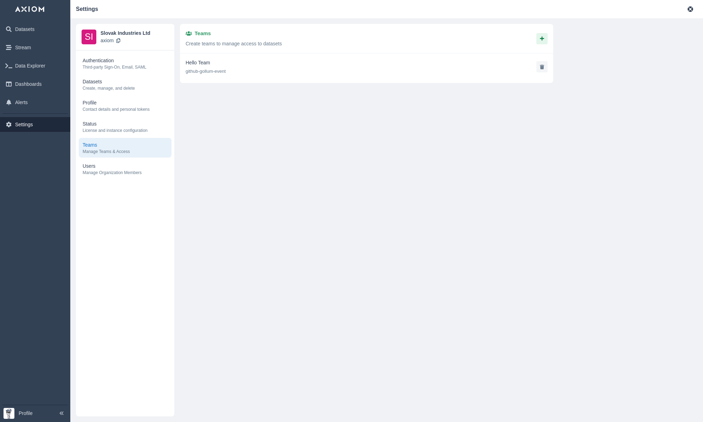Click the Data Explorer prompt icon
This screenshot has width=703, height=422.
(9, 66)
